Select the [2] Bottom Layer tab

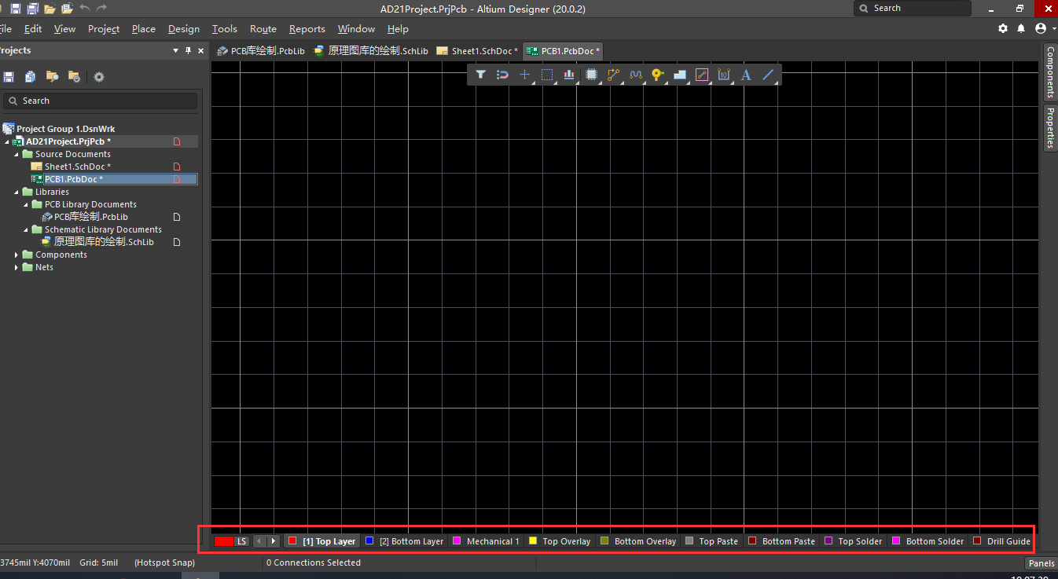point(404,541)
